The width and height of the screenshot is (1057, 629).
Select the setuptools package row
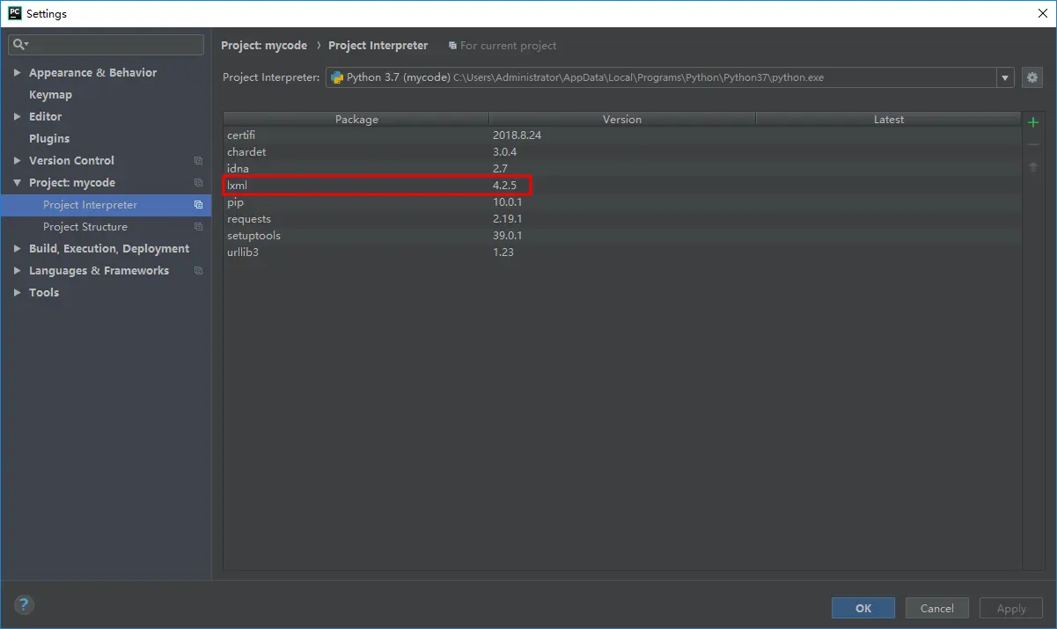click(622, 236)
